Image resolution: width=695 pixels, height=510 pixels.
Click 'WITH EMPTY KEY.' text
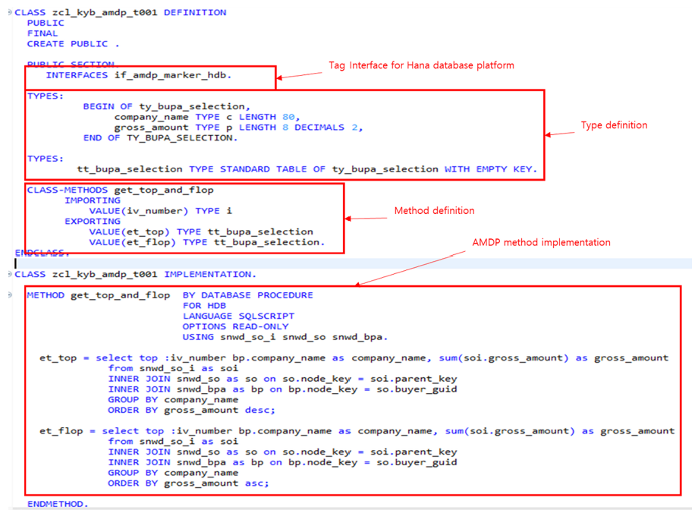click(491, 169)
